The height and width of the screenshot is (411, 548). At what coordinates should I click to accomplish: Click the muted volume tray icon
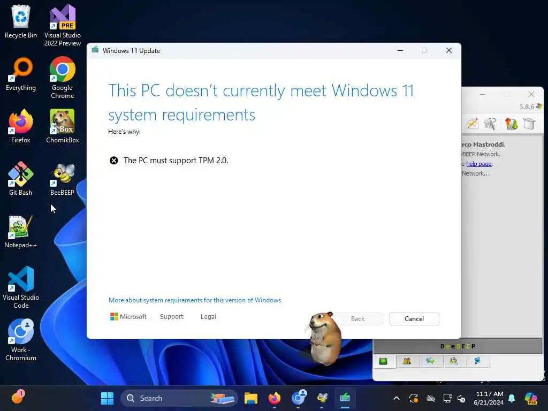(461, 398)
